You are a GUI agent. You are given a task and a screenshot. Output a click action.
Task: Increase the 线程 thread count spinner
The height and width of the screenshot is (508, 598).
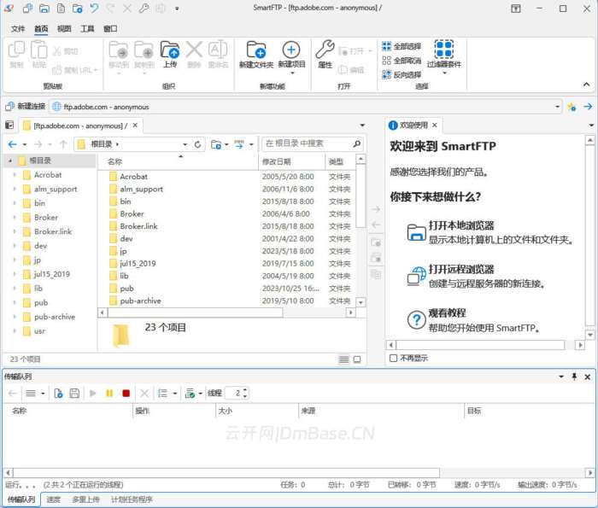(245, 390)
